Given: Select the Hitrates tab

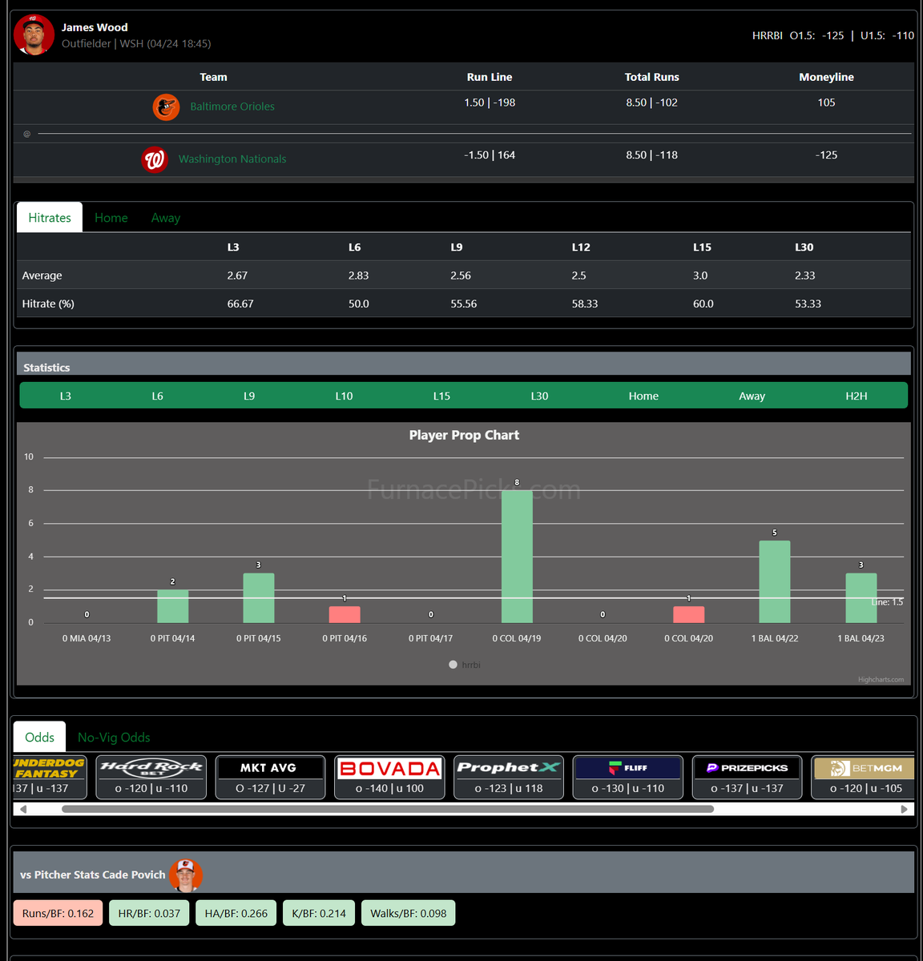Looking at the screenshot, I should click(50, 218).
